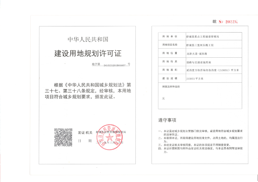258x182 pixels.
Task: Click the value 道路与交通设施用地
Action: (x=199, y=62)
